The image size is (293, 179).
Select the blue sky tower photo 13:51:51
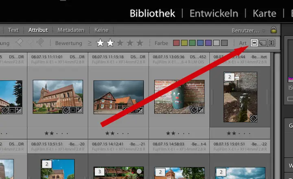click(58, 169)
